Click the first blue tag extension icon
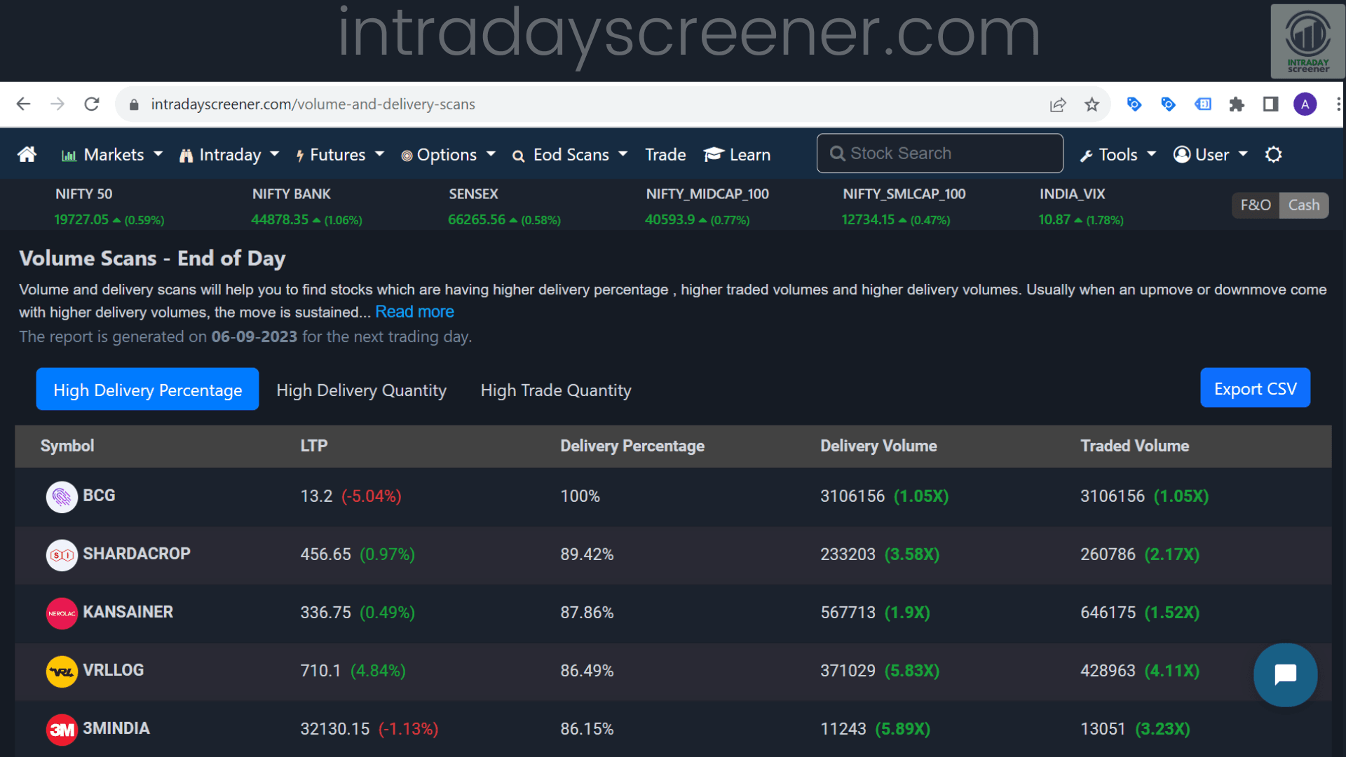1346x757 pixels. point(1134,104)
